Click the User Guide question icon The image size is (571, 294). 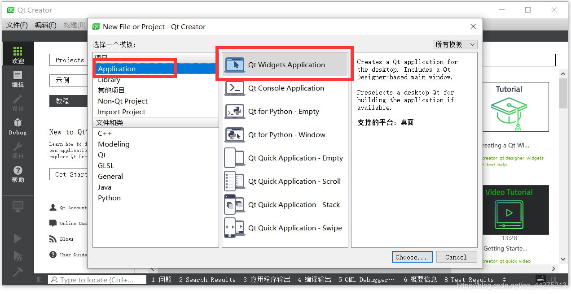pos(53,255)
